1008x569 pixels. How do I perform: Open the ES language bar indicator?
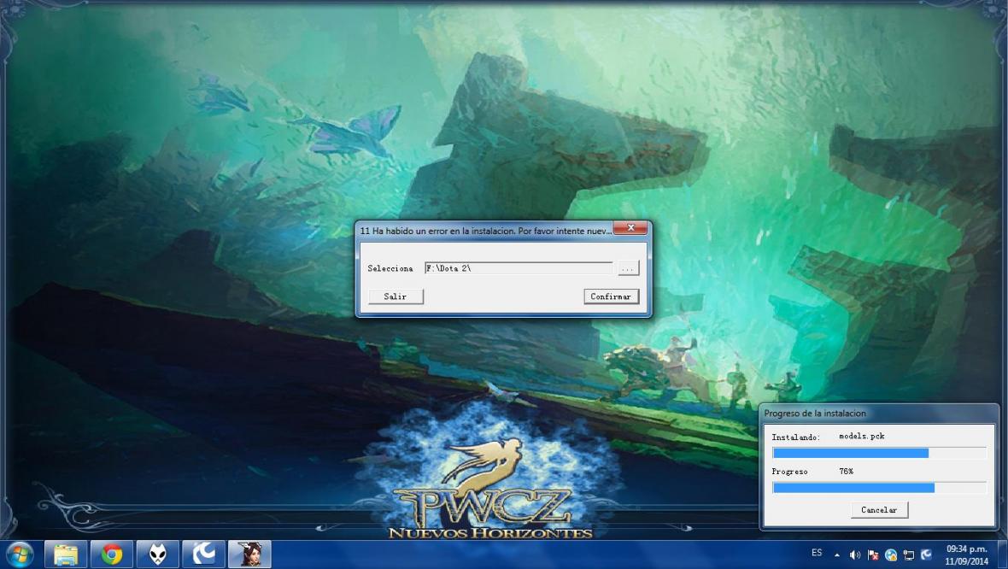pos(817,553)
